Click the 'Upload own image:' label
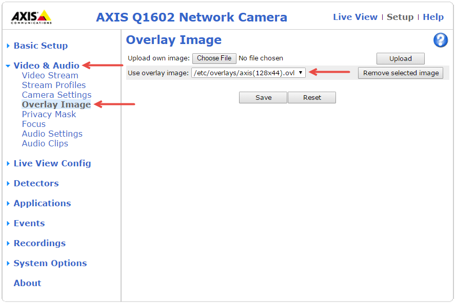Screen dimensions: 455x303 pos(159,58)
